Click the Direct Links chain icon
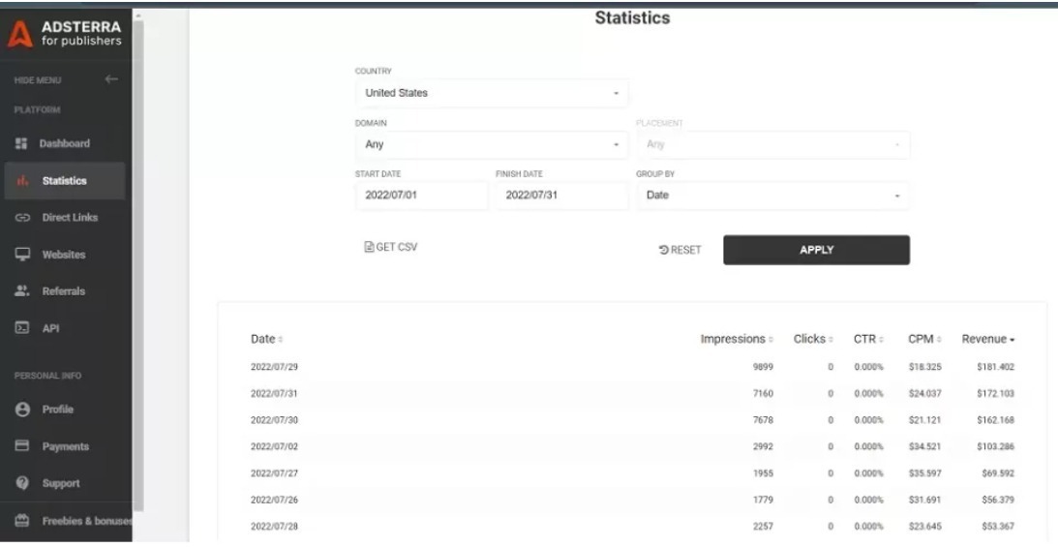 point(22,218)
